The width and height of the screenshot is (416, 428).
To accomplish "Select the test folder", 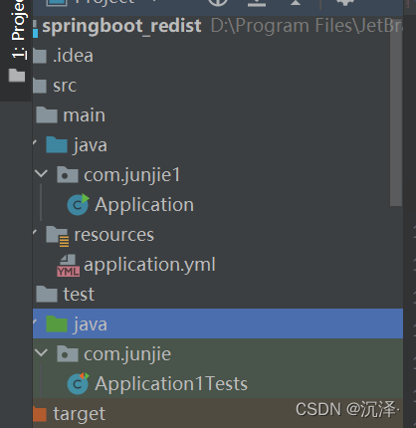I will [79, 295].
